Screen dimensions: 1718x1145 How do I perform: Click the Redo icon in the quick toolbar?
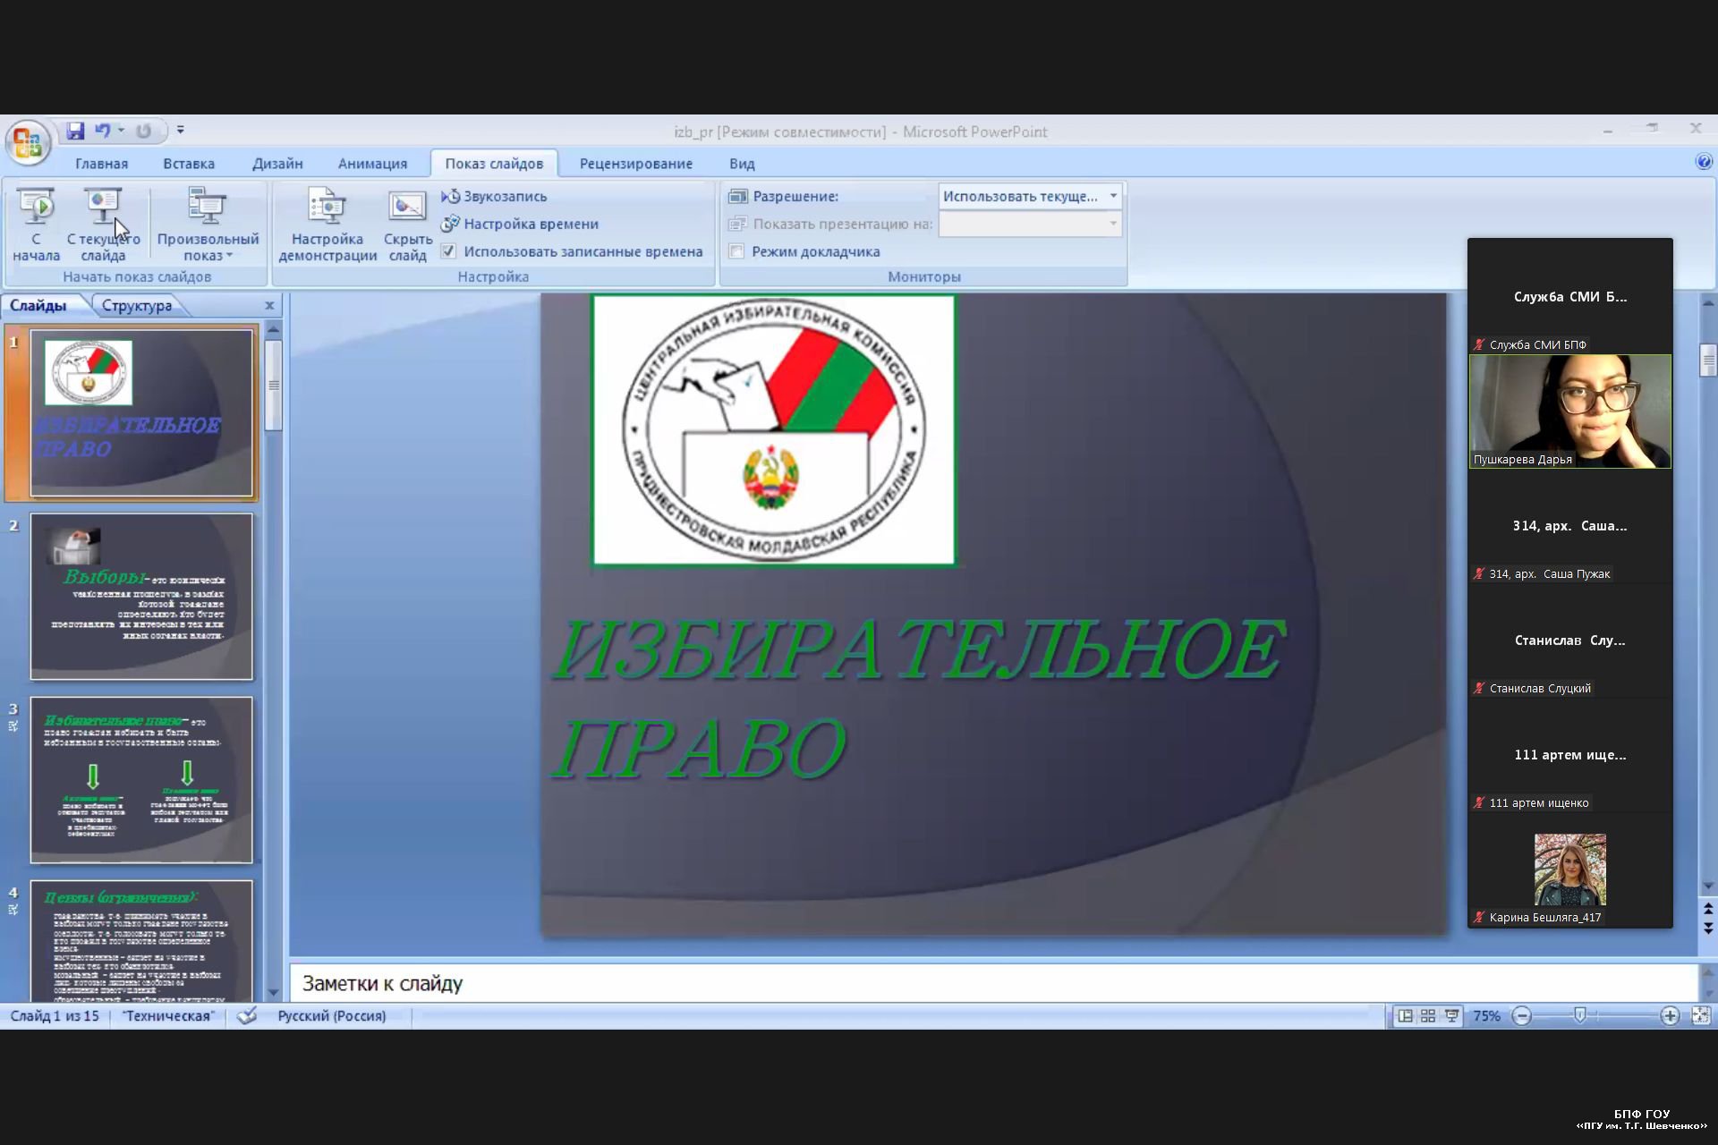point(143,131)
